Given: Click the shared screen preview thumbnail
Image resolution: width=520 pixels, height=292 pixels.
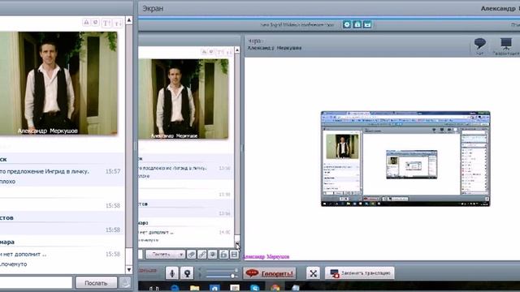Looking at the screenshot, I should [405, 159].
